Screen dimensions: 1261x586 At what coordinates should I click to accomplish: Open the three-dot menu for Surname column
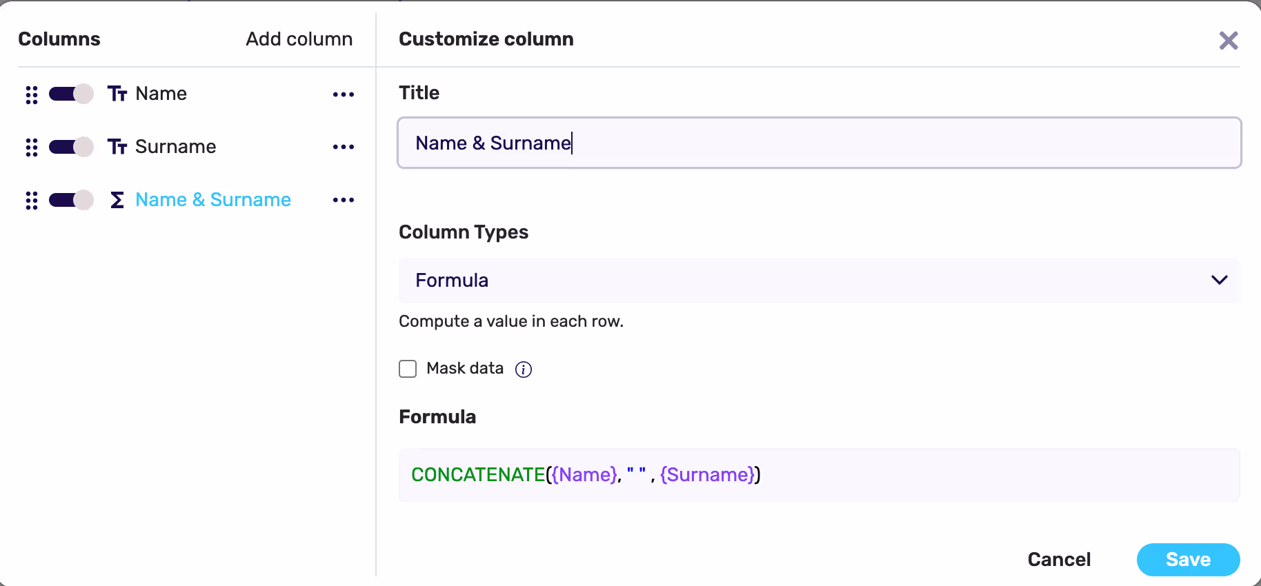pos(344,147)
